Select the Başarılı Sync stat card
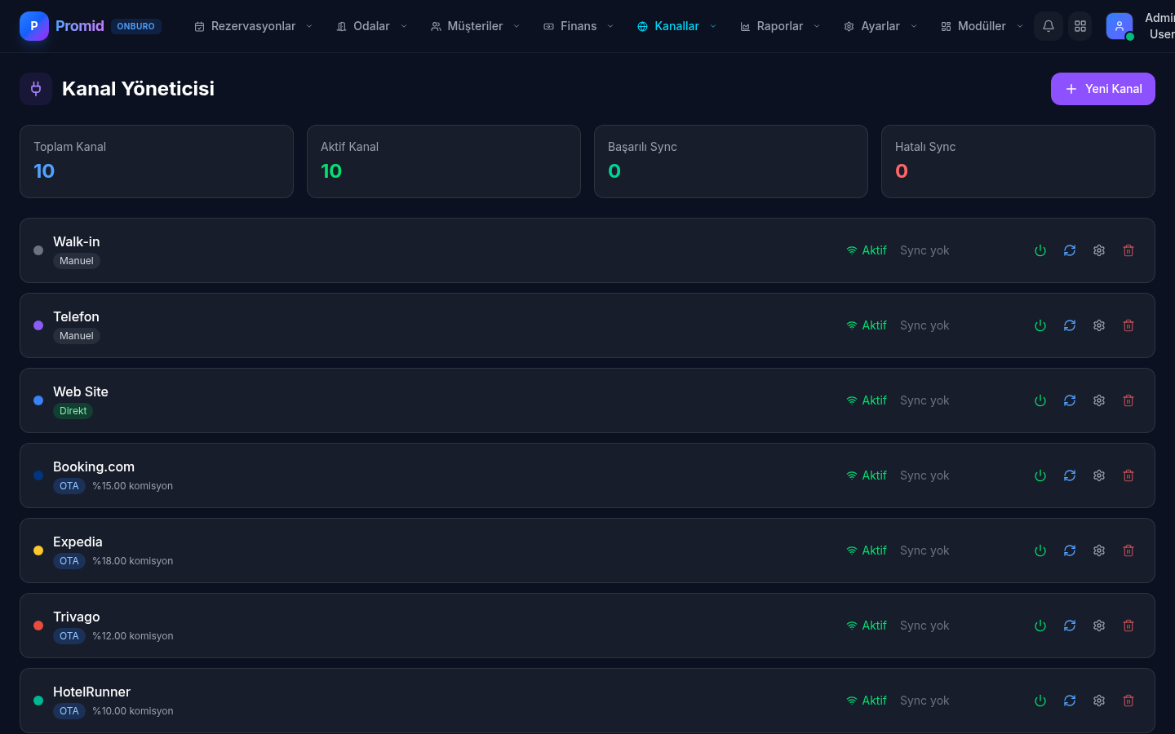The image size is (1175, 734). pyautogui.click(x=731, y=161)
